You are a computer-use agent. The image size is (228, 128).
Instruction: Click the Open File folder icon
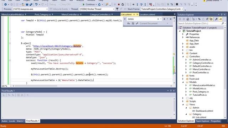[23, 5]
